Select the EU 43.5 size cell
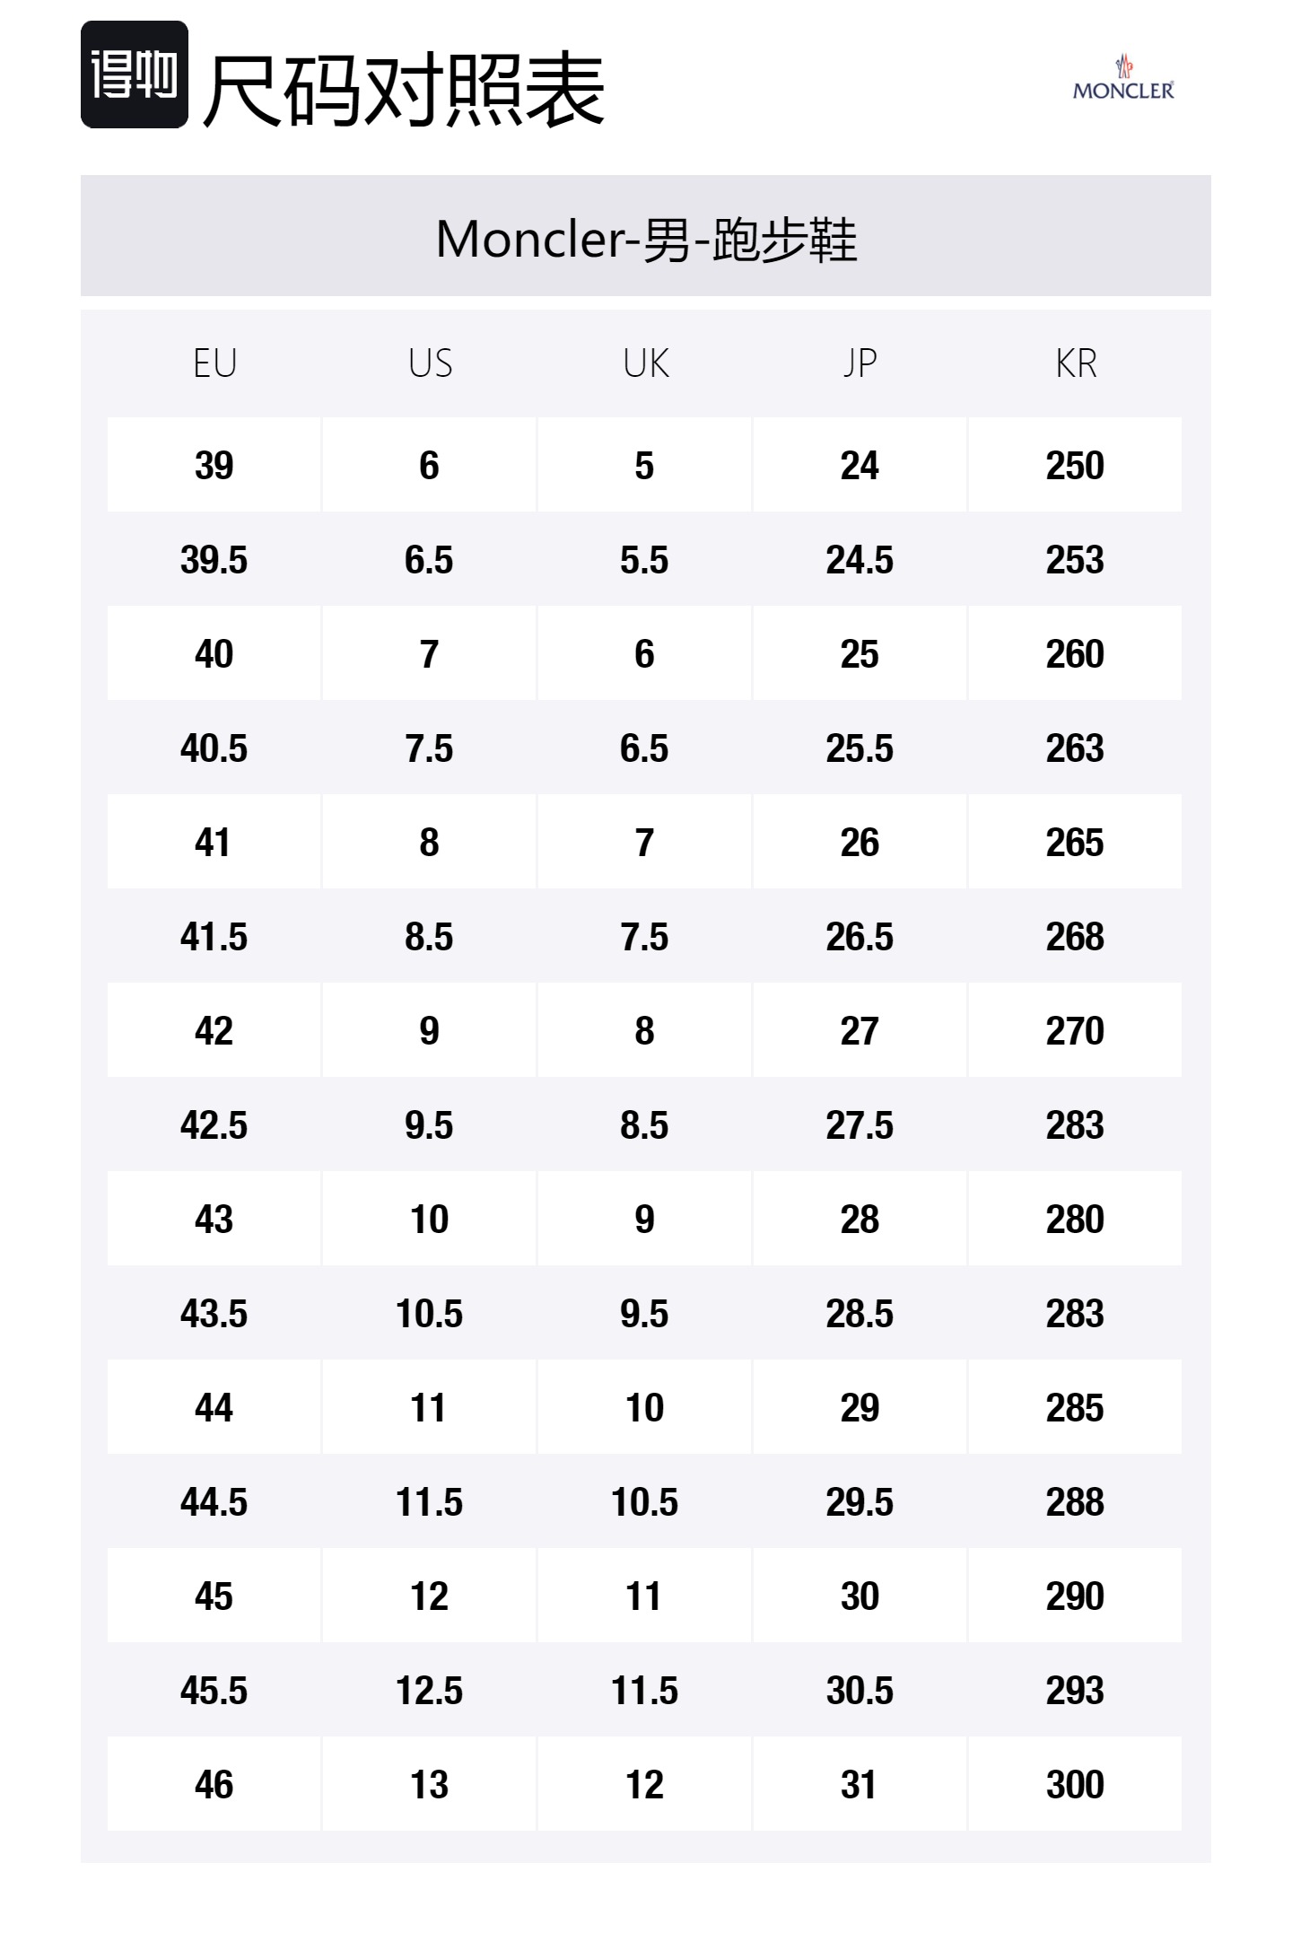This screenshot has height=1933, width=1292. click(x=214, y=1314)
